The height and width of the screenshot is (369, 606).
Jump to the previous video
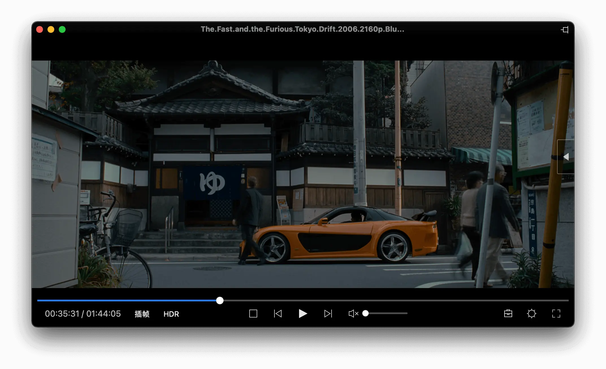[278, 314]
